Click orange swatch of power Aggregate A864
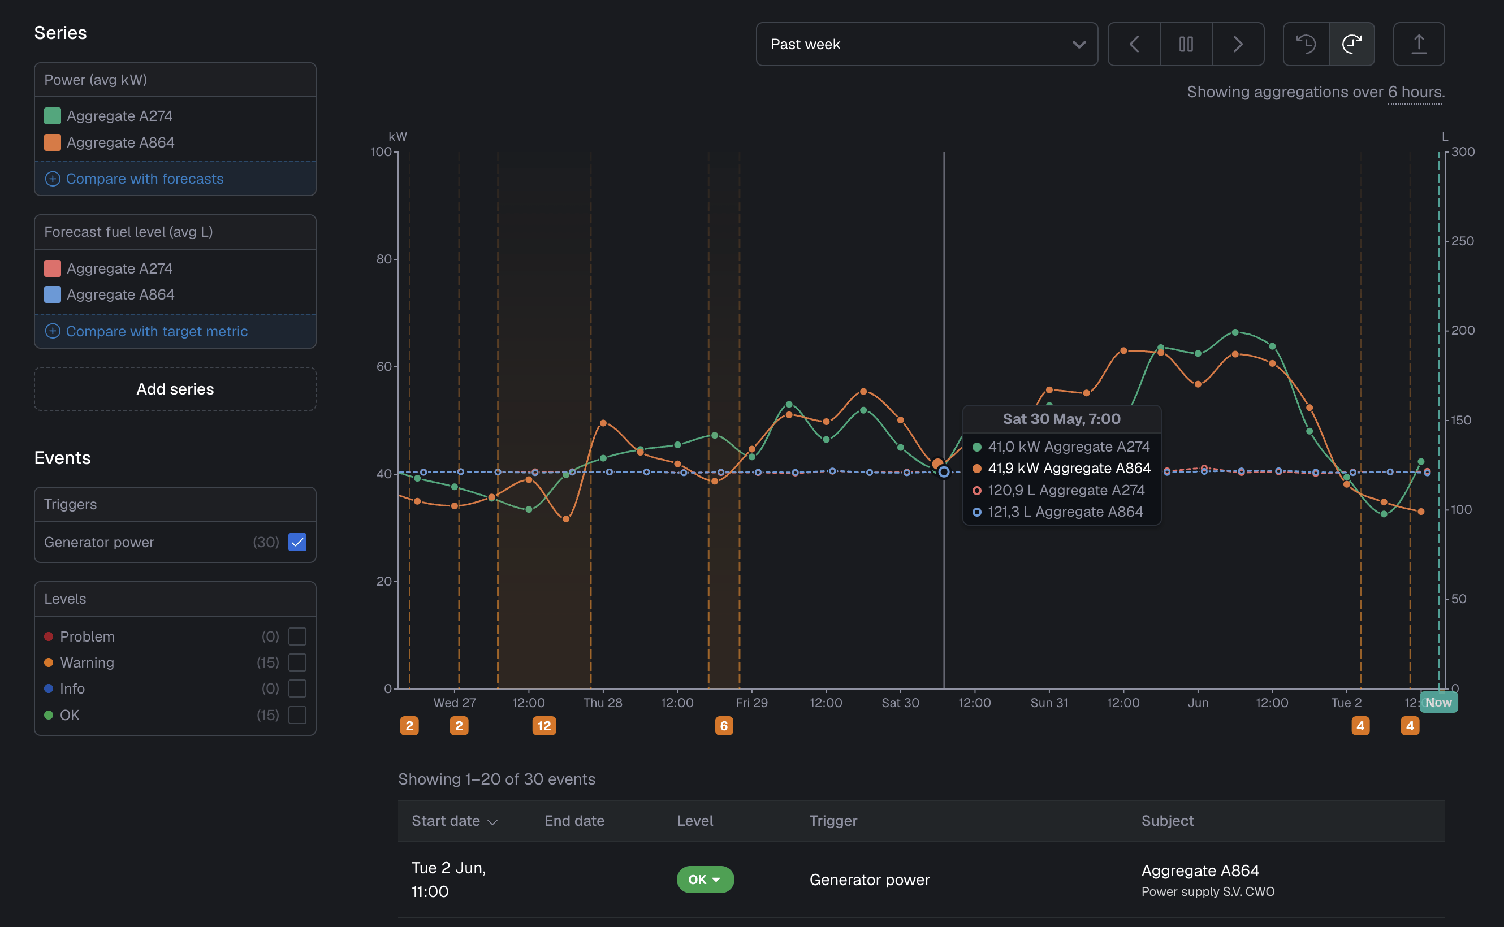Viewport: 1504px width, 927px height. click(53, 142)
